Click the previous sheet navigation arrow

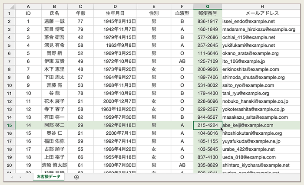13,177
